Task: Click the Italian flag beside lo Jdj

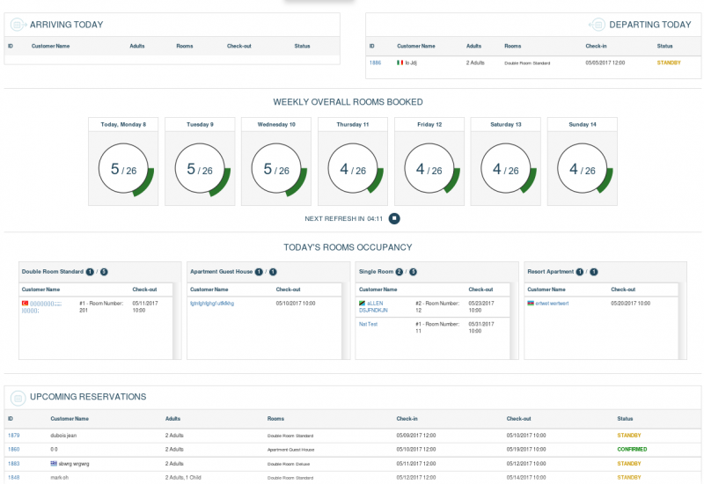Action: [400, 63]
